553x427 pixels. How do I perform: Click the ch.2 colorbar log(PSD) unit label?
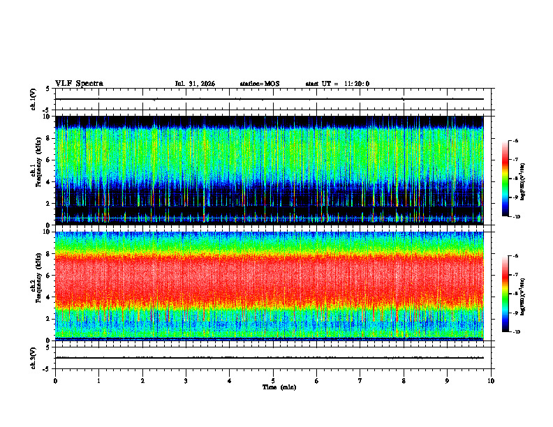click(x=523, y=297)
